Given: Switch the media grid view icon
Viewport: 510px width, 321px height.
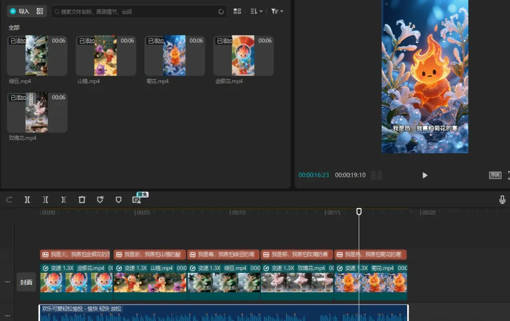Looking at the screenshot, I should (x=237, y=11).
